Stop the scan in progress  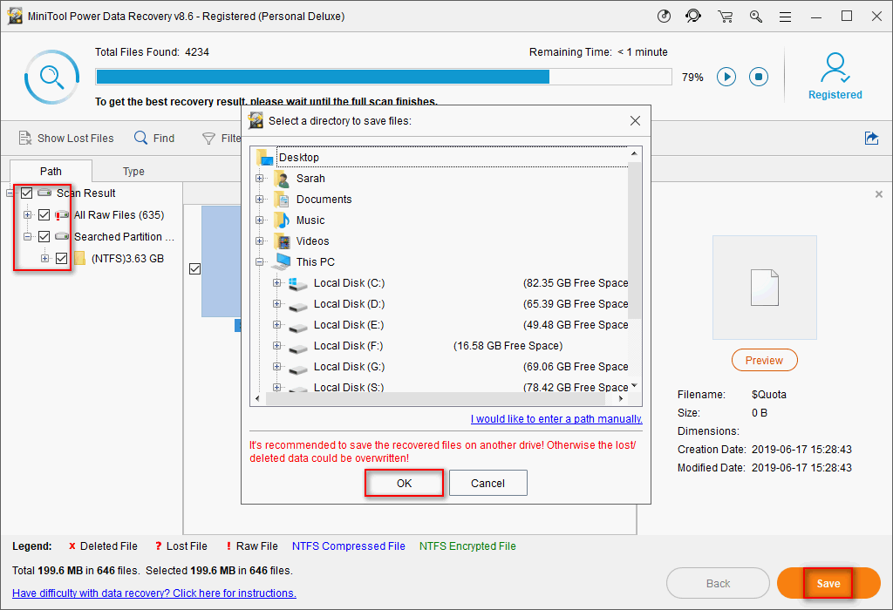tap(759, 77)
